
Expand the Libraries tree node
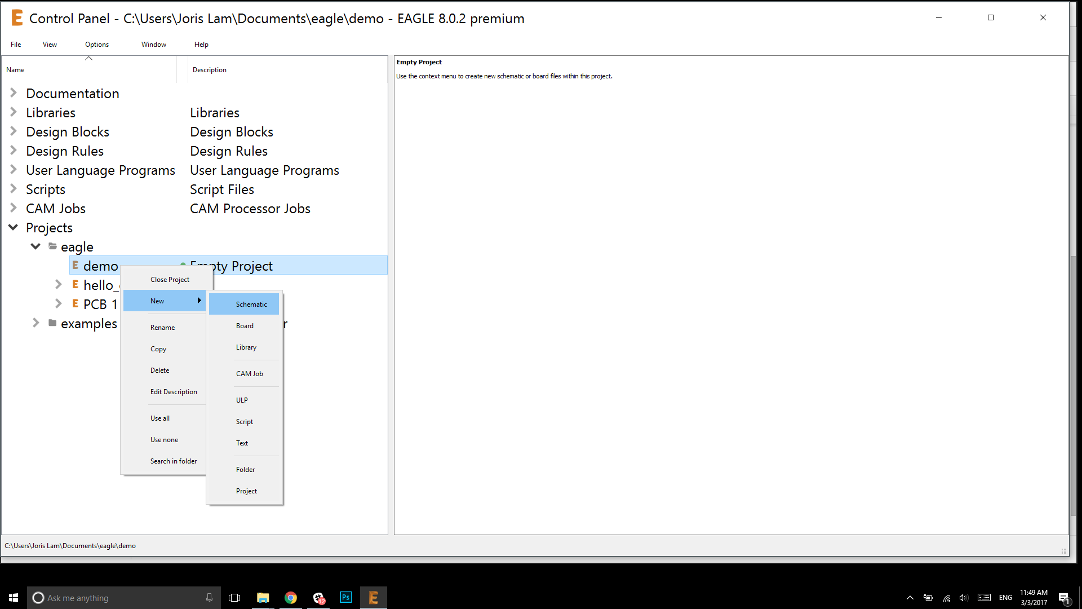point(14,112)
